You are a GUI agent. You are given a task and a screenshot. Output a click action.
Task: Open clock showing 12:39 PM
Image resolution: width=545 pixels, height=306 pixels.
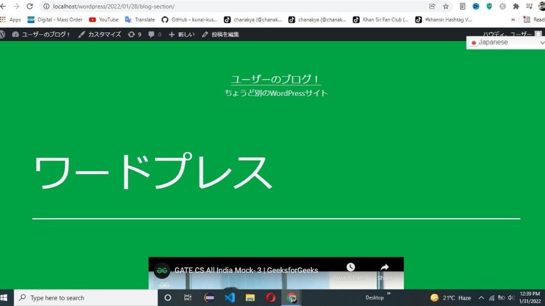pos(530,297)
